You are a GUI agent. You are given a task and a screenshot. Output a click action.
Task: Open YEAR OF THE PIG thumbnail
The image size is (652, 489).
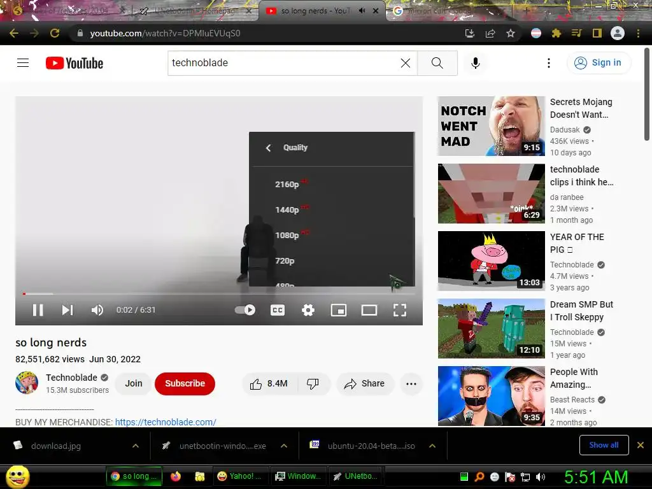point(491,260)
